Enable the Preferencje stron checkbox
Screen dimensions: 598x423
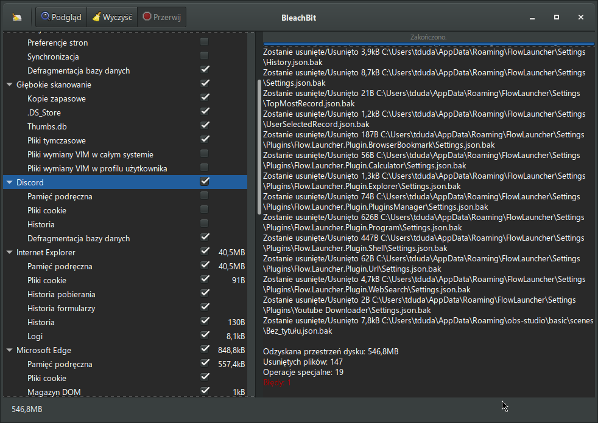(x=205, y=43)
